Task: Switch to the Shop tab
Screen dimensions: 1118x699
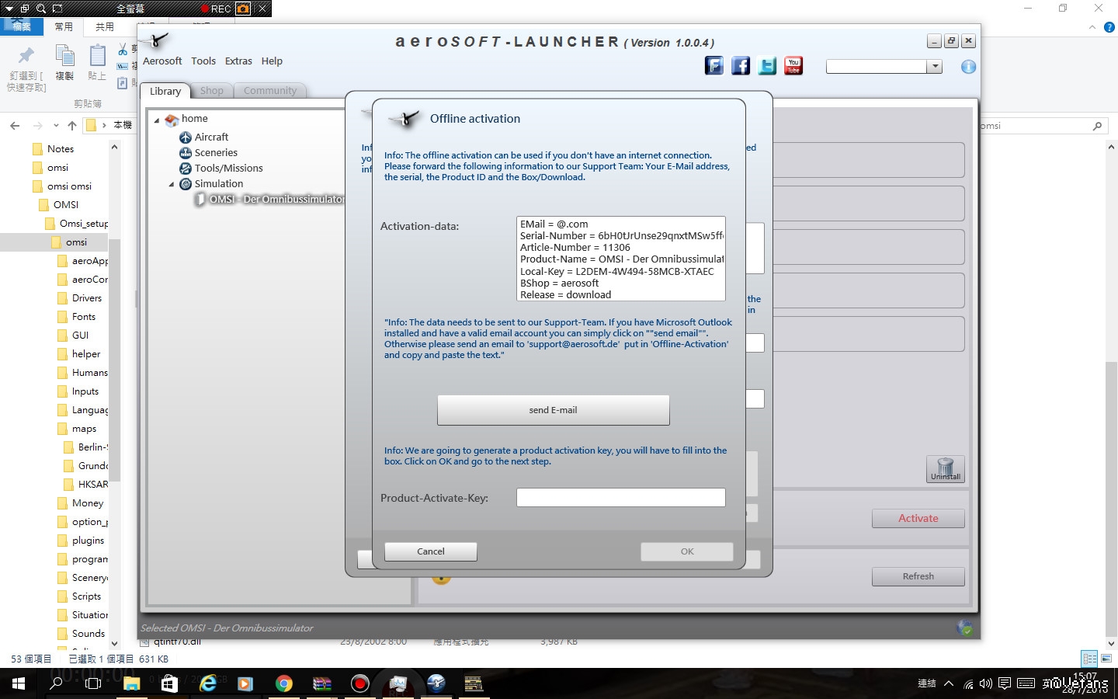Action: tap(212, 91)
